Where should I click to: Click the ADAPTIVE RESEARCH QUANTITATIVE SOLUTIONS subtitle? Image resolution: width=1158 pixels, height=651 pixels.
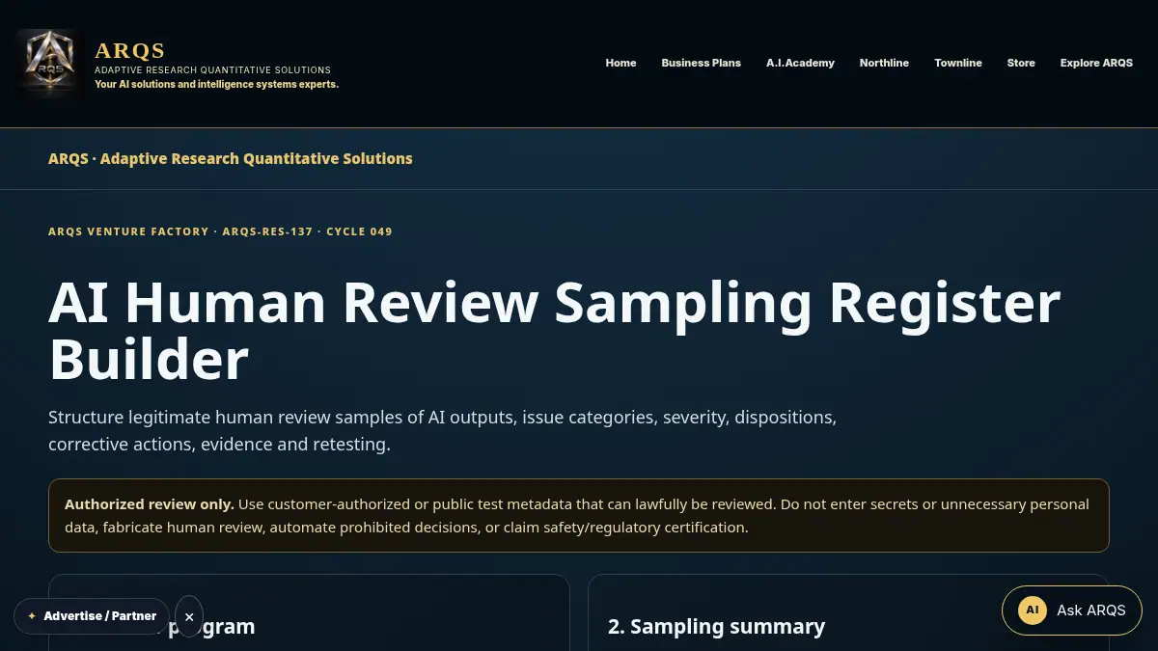[x=212, y=70]
